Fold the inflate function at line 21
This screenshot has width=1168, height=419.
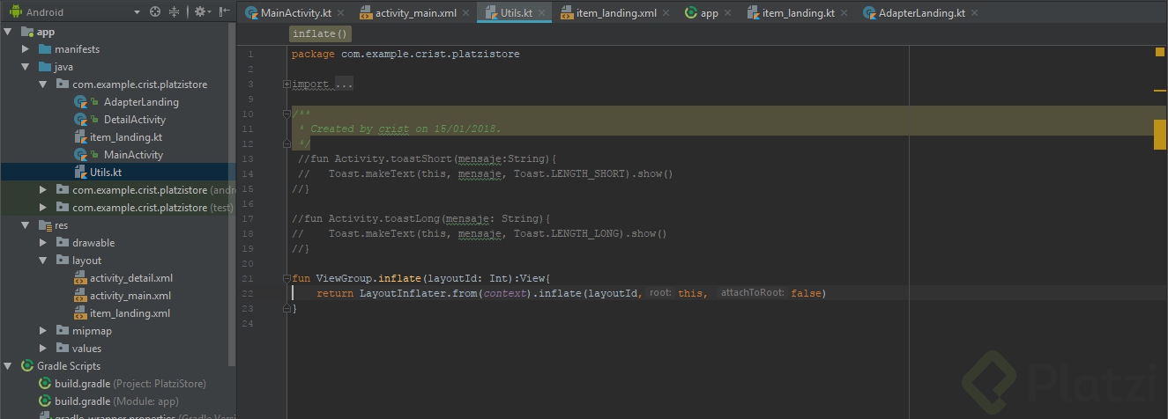tap(287, 278)
